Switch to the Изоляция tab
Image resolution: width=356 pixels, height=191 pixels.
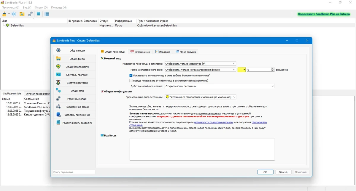(163, 52)
